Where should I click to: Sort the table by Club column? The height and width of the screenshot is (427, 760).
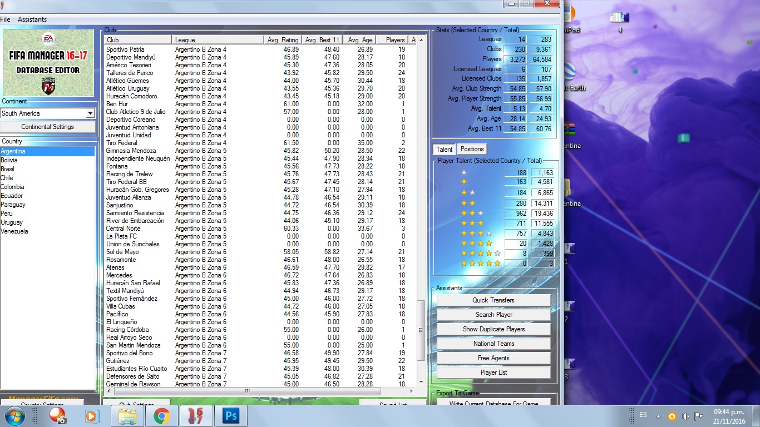[x=138, y=40]
